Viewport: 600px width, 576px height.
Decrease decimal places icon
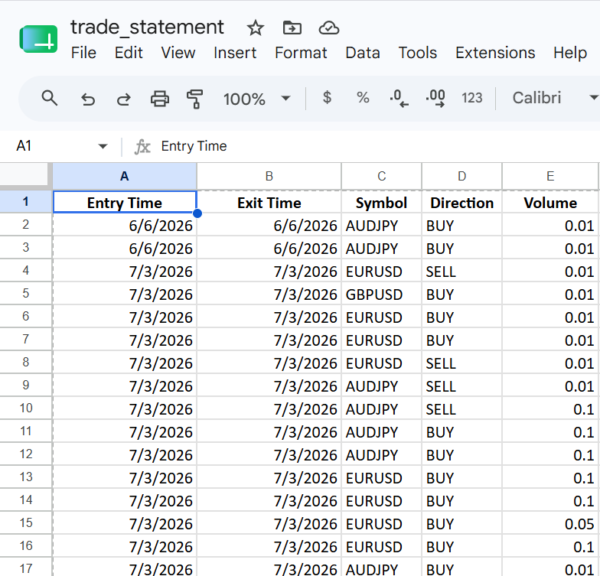[x=399, y=98]
